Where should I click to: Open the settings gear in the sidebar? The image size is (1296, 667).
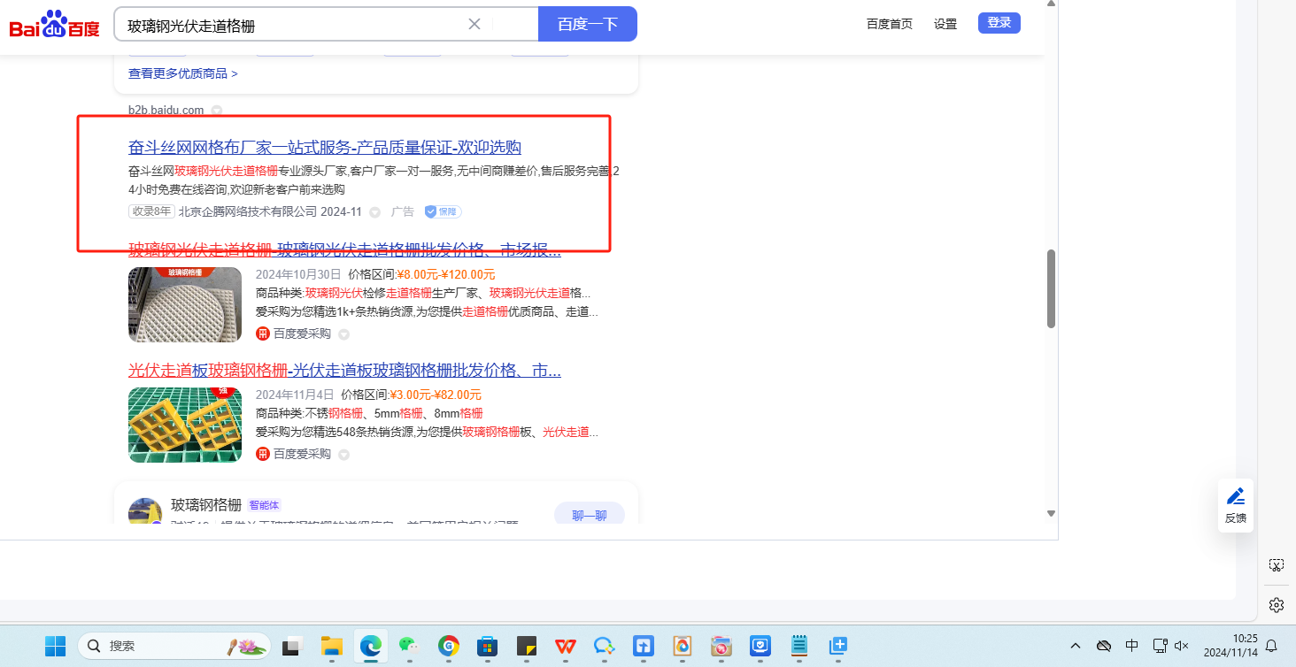[x=1276, y=605]
